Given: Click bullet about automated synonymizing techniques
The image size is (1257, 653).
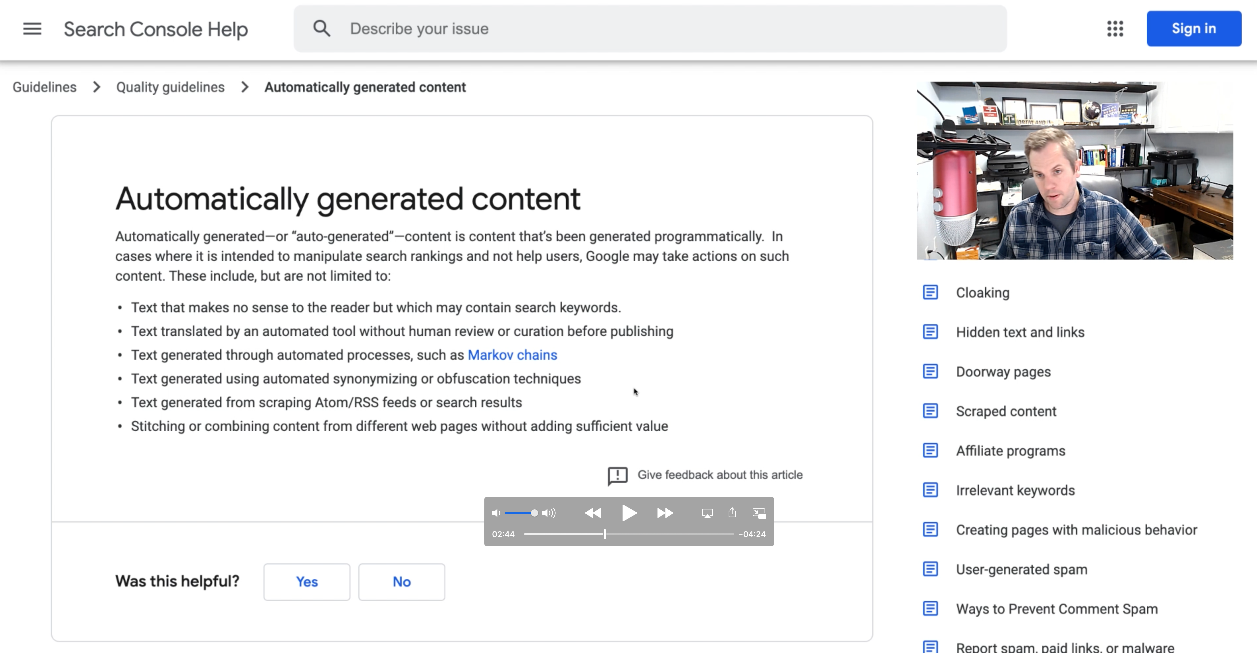Looking at the screenshot, I should [356, 379].
